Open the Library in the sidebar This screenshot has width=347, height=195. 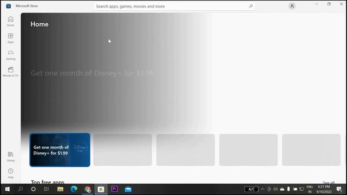click(10, 157)
